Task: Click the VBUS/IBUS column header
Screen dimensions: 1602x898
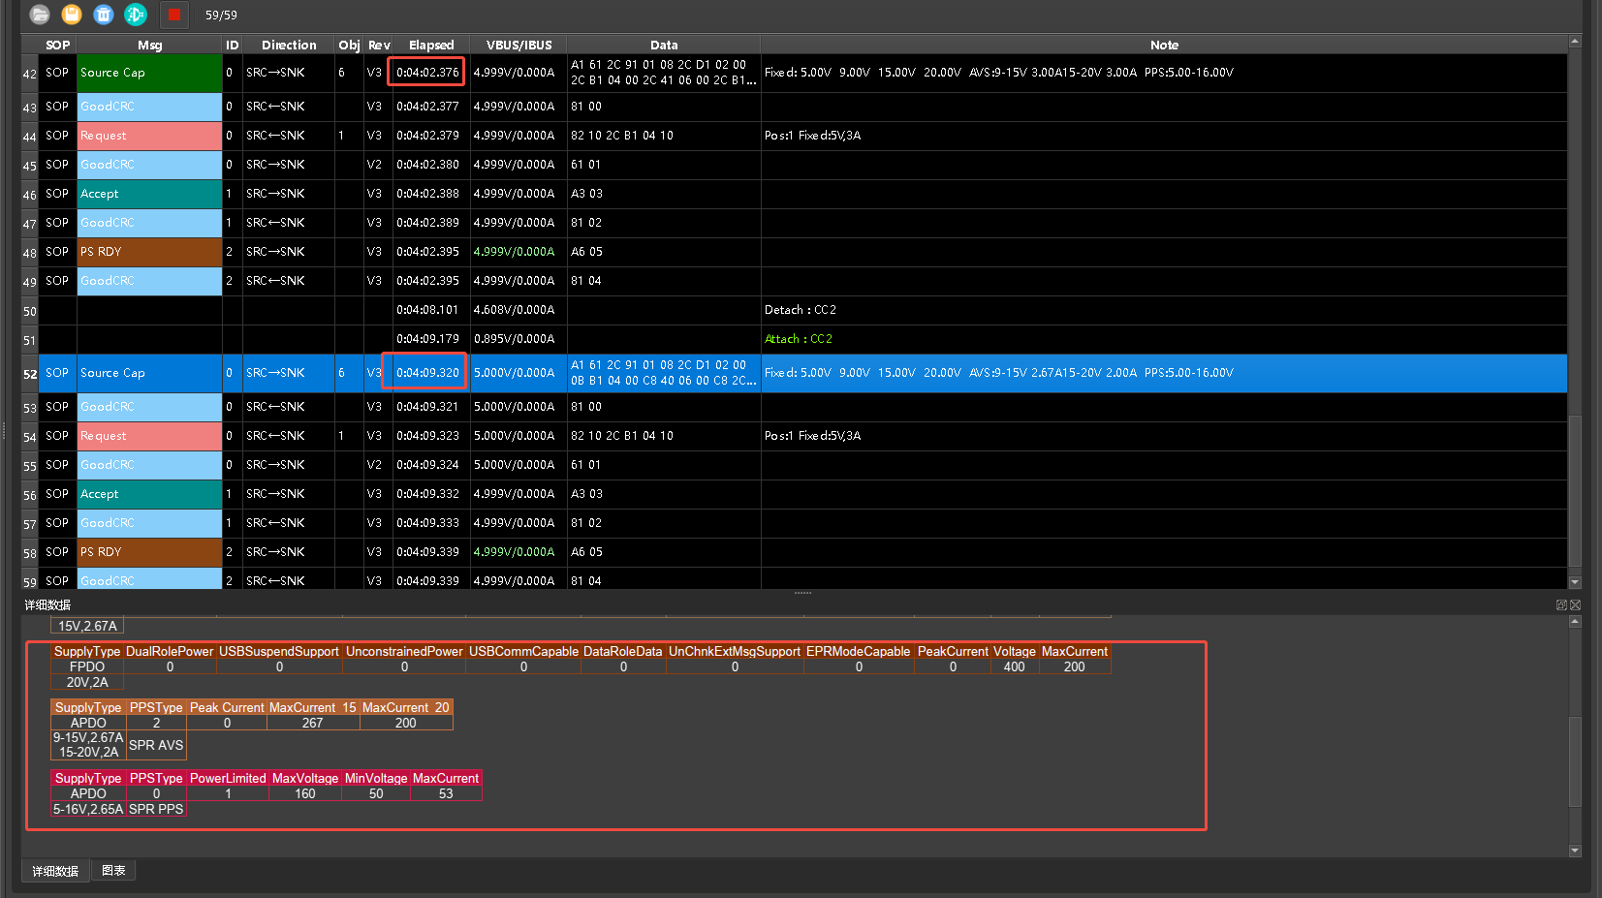Action: pos(518,45)
